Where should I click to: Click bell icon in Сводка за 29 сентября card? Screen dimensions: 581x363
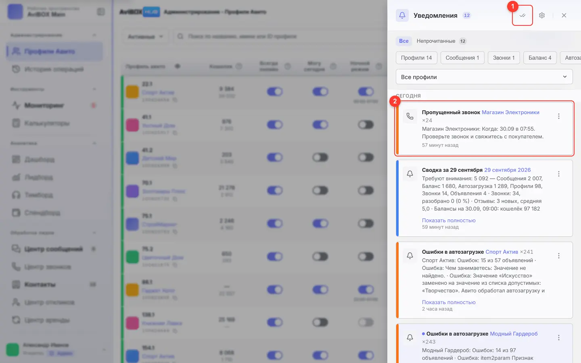(x=410, y=174)
